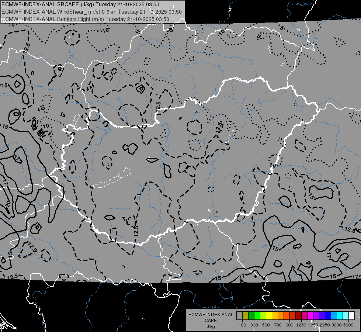Screen dimensions: 361x332
Task: Click the 100 label in the legend
Action: (x=242, y=325)
